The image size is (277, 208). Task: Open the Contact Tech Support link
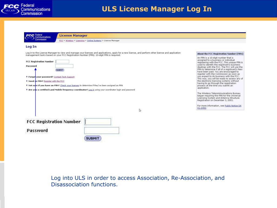click(64, 77)
